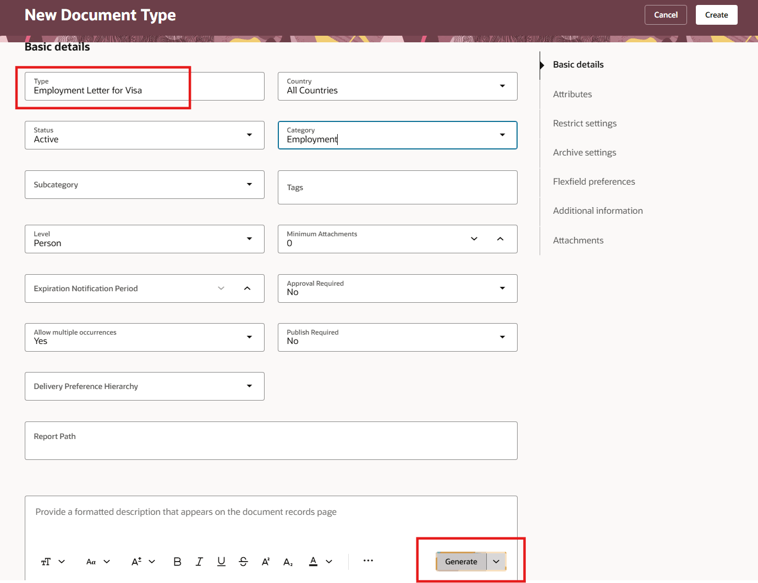758x583 pixels.
Task: Go to Attachments section
Action: click(x=578, y=241)
